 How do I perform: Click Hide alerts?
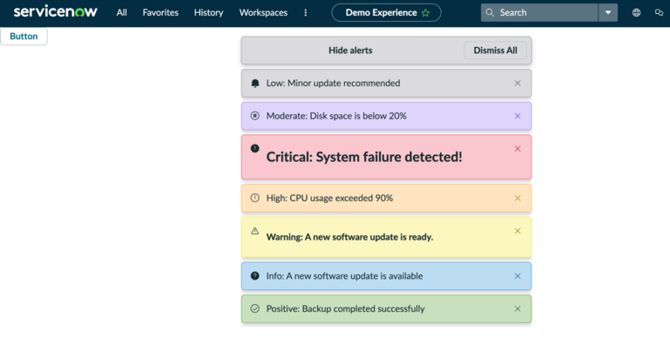coord(350,51)
